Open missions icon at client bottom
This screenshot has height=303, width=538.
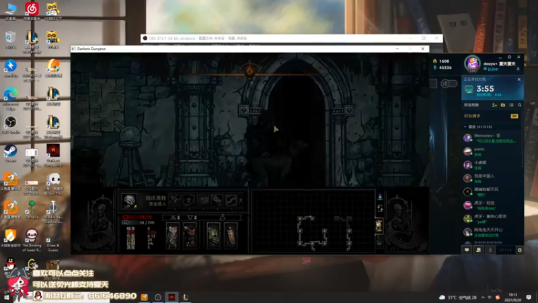478,250
